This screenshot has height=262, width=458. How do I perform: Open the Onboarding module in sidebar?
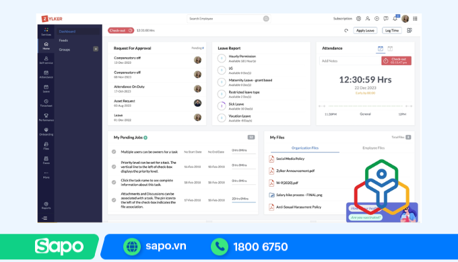[x=46, y=132]
